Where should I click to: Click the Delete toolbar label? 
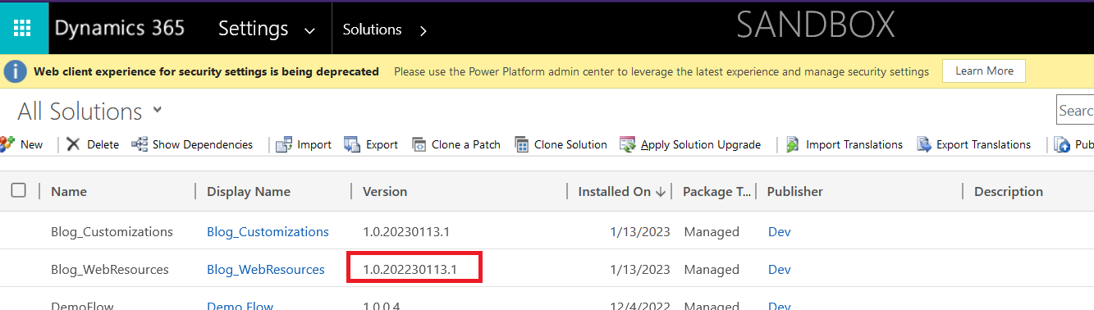[x=103, y=144]
